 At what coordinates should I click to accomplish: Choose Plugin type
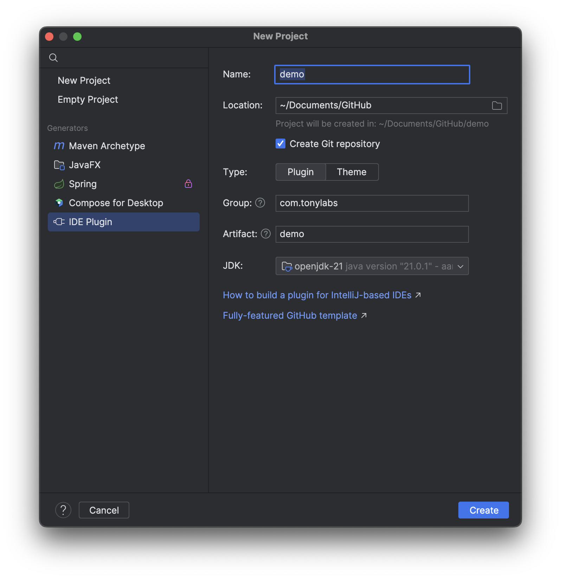(x=301, y=172)
